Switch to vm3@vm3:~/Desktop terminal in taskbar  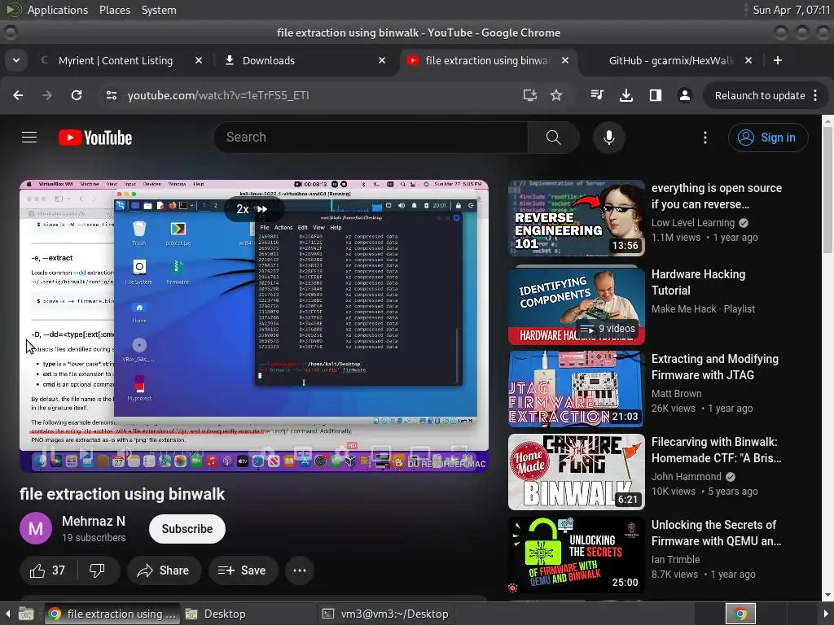tap(385, 614)
